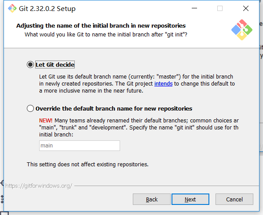Image resolution: width=263 pixels, height=215 pixels.
Task: Minimize the Git Setup window
Action: coord(194,8)
